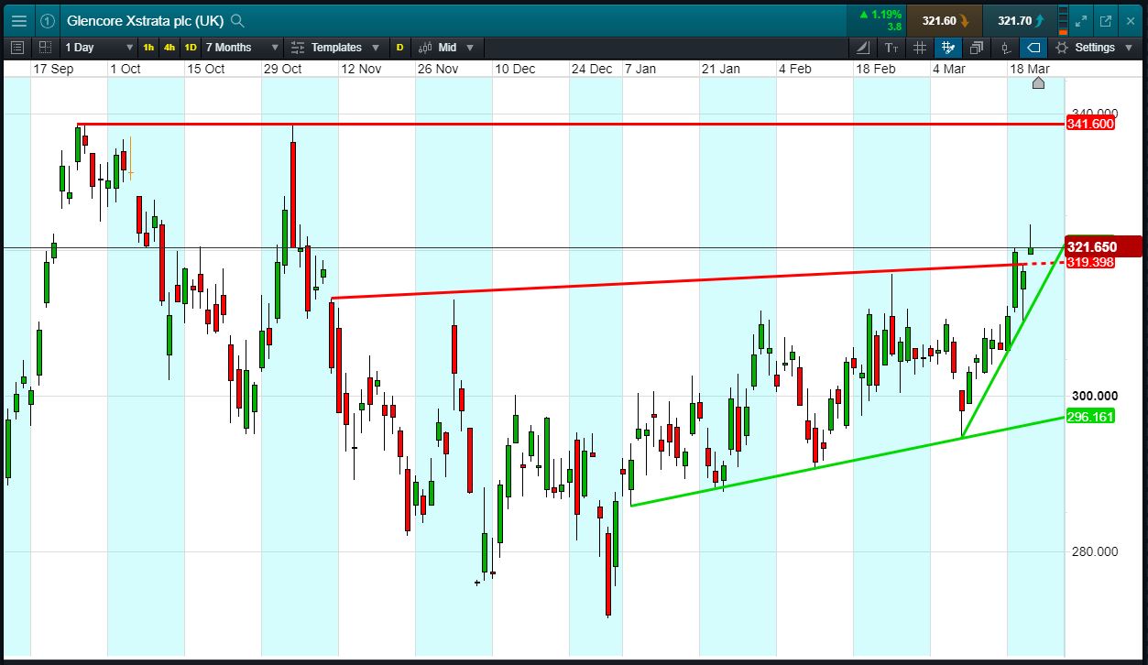Search for another instrument with magnifier
This screenshot has height=665, width=1148.
click(x=237, y=20)
